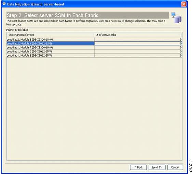Sort by Switch/Module(Type) column header
Image resolution: width=193 pixels, height=174 pixels.
(x=50, y=35)
